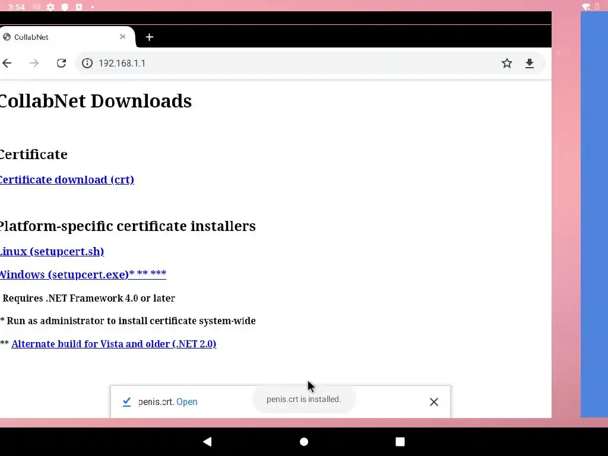The height and width of the screenshot is (456, 608).
Task: Open Certificate download (crt) link
Action: point(66,179)
